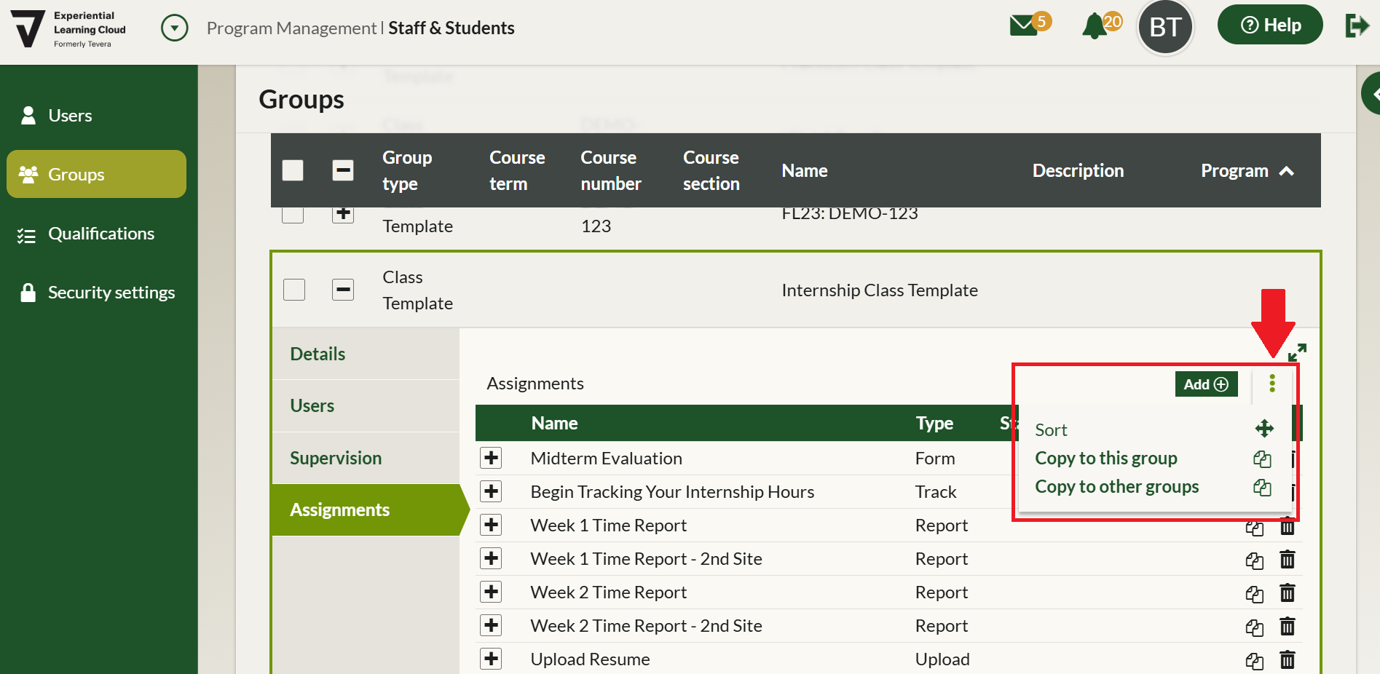Copy Week 2 Time Report - 2nd Site
This screenshot has width=1380, height=674.
(1254, 627)
